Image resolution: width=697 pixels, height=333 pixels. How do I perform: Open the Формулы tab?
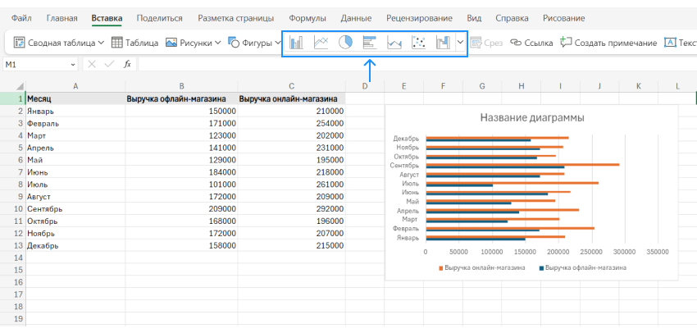(x=307, y=18)
